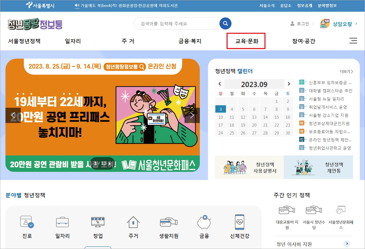The width and height of the screenshot is (365, 249).
Task: Click the search input field
Action: click(x=177, y=23)
